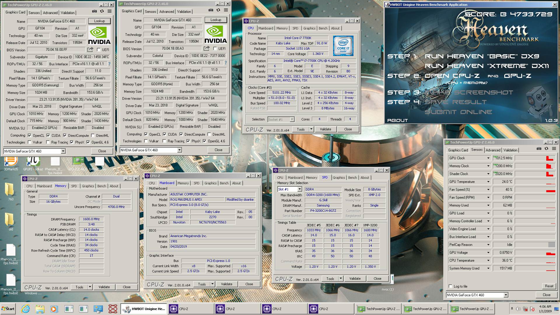Toggle Vulkan checkbox in first GPU-Z window
The image size is (560, 315).
(x=29, y=142)
